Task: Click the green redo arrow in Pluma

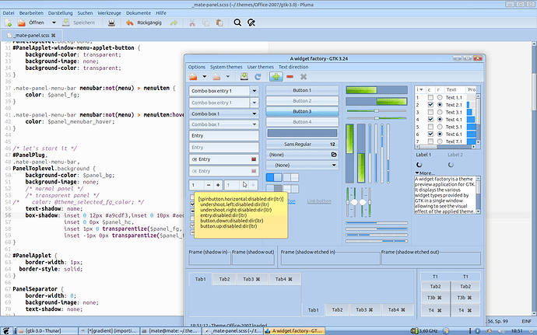Action: (174, 23)
